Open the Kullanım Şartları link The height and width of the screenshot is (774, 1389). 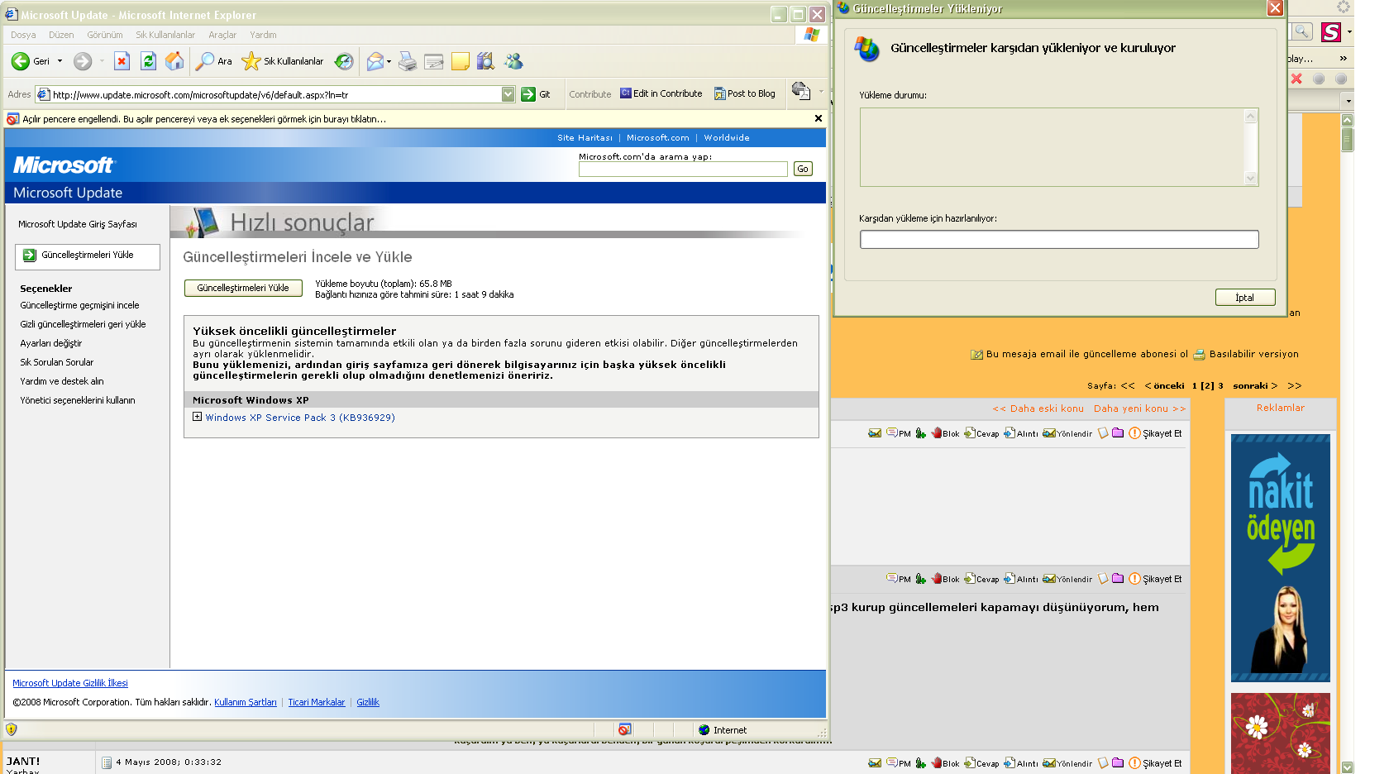click(246, 702)
